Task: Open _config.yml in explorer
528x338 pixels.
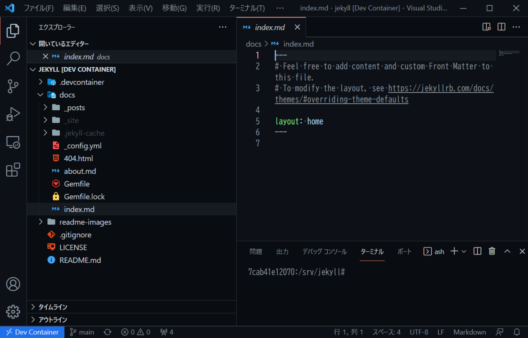Action: click(132, 145)
